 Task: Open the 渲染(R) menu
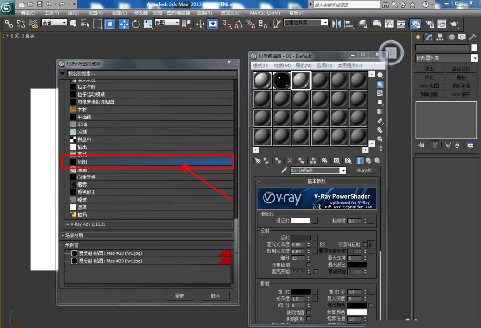point(204,13)
